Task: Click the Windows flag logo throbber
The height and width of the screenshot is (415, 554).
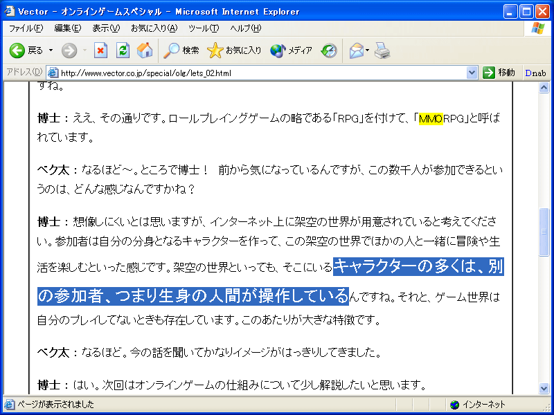Action: 538,28
